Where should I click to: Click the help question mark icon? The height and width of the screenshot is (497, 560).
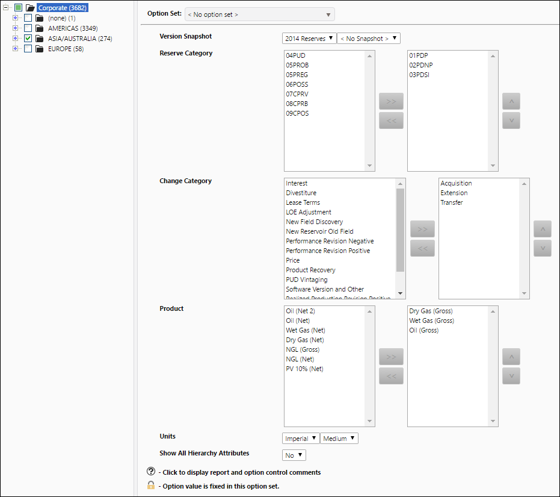tap(151, 471)
